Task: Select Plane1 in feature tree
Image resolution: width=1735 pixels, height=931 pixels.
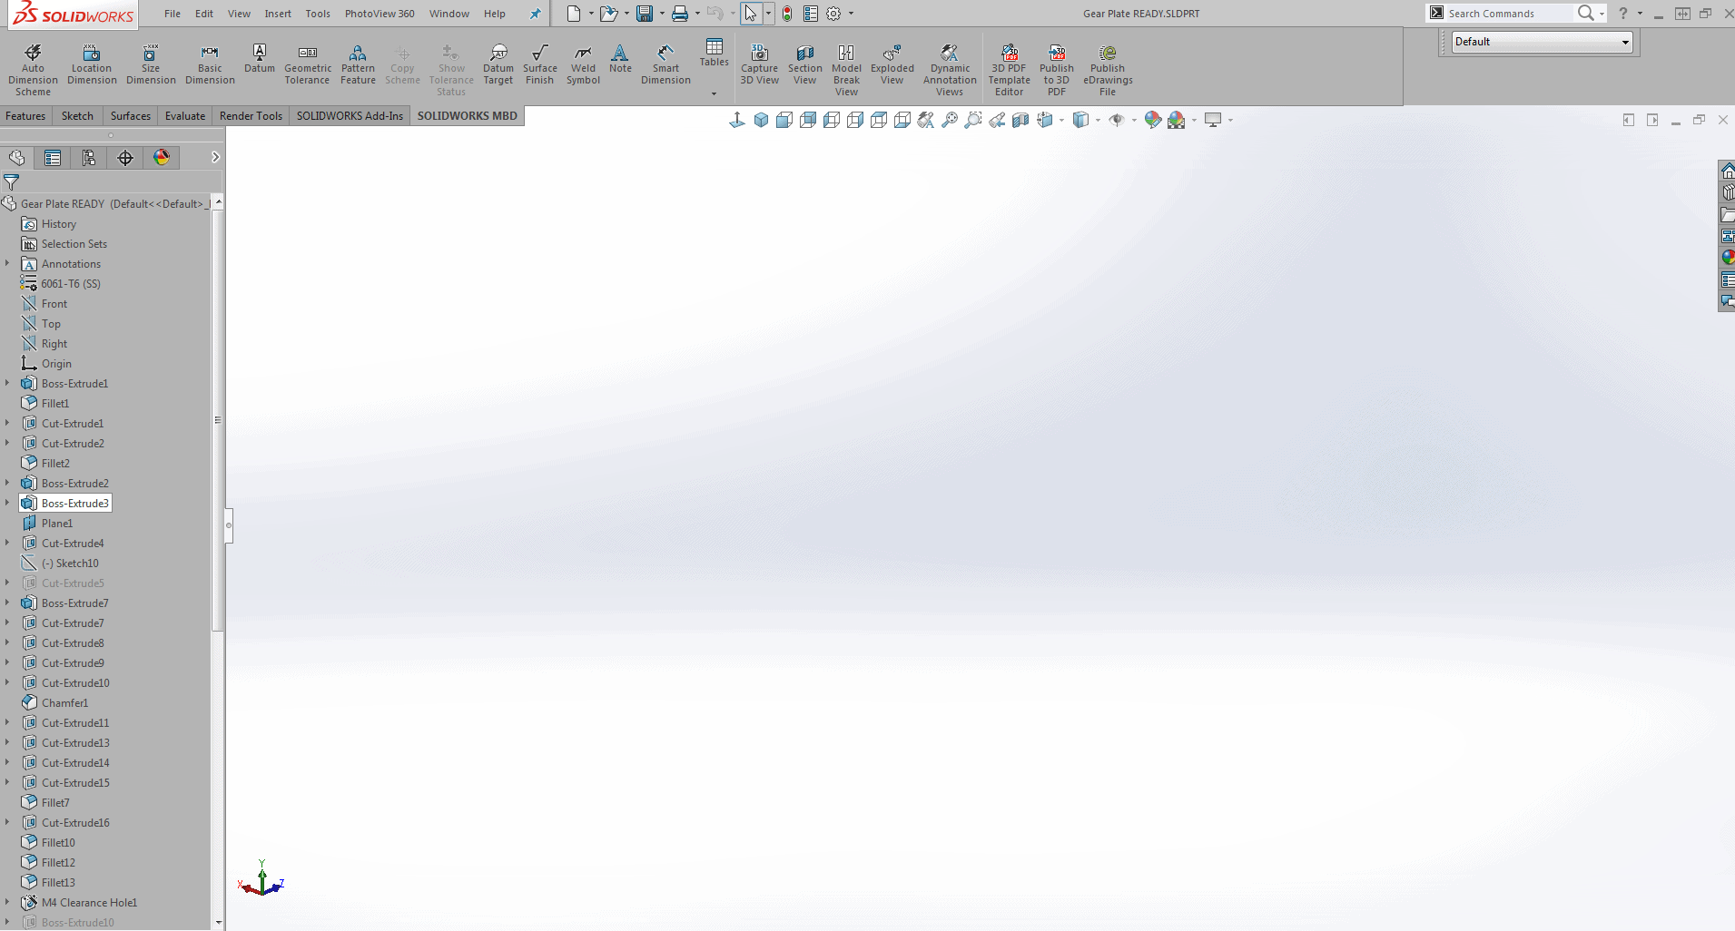Action: coord(56,524)
